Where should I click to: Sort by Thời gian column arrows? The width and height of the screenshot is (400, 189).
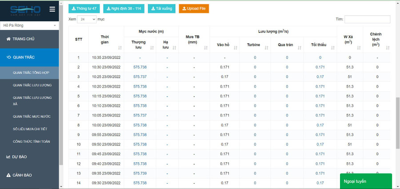(120, 48)
